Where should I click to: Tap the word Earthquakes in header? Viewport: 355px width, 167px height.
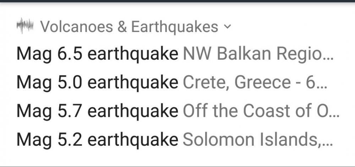[x=175, y=27]
